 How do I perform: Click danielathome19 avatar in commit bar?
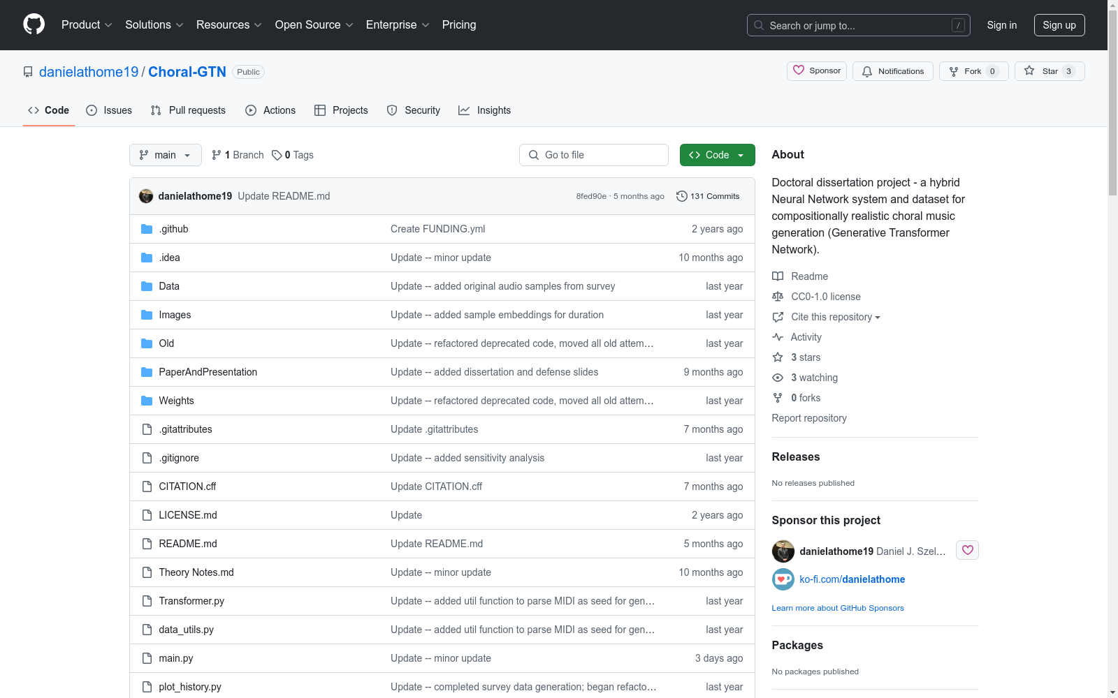[146, 196]
